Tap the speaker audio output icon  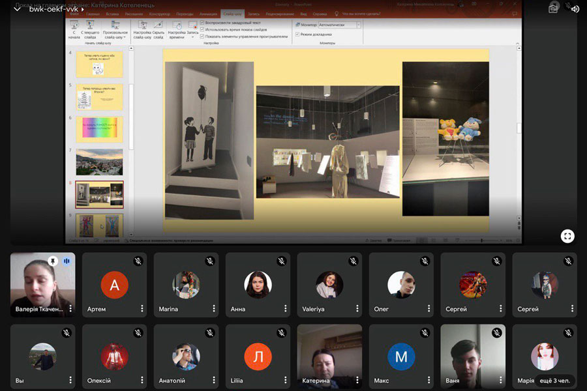[575, 9]
